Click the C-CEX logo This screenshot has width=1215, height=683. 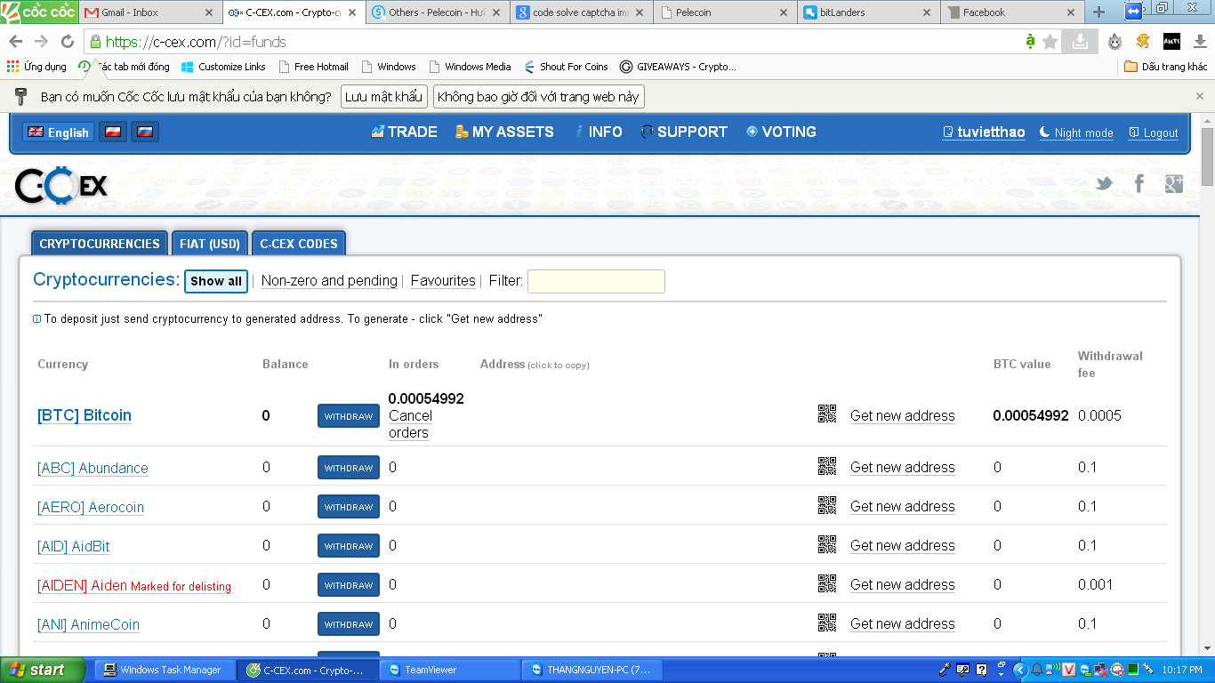click(x=61, y=185)
